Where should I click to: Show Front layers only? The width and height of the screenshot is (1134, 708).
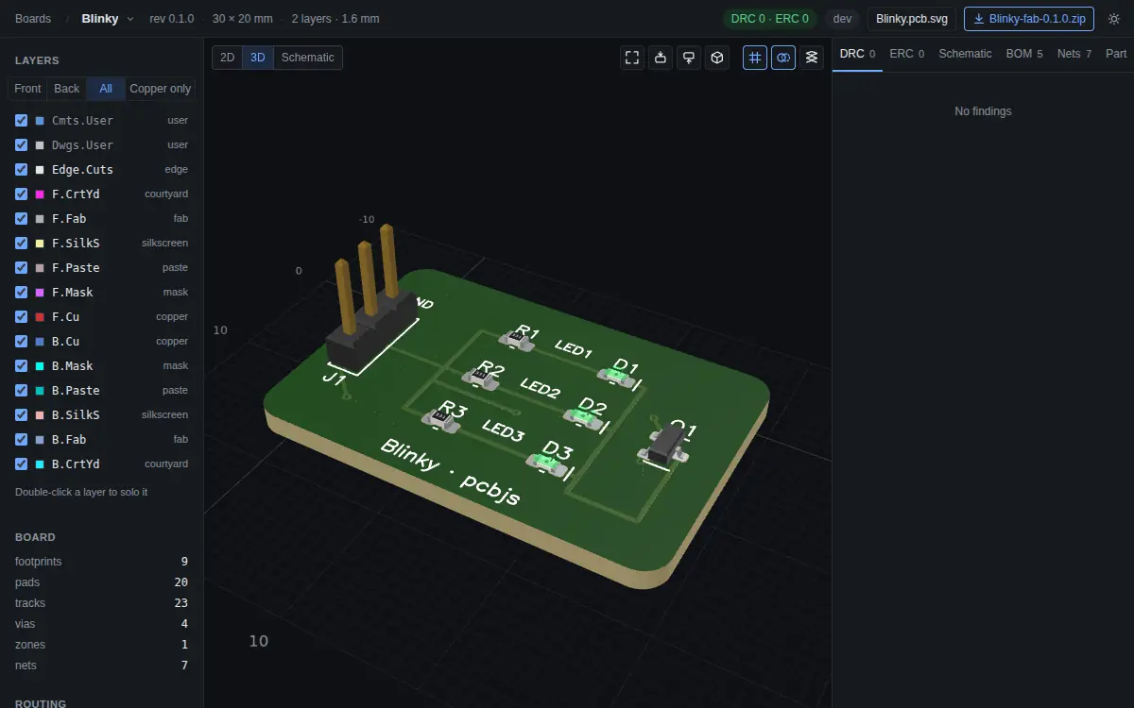coord(27,89)
